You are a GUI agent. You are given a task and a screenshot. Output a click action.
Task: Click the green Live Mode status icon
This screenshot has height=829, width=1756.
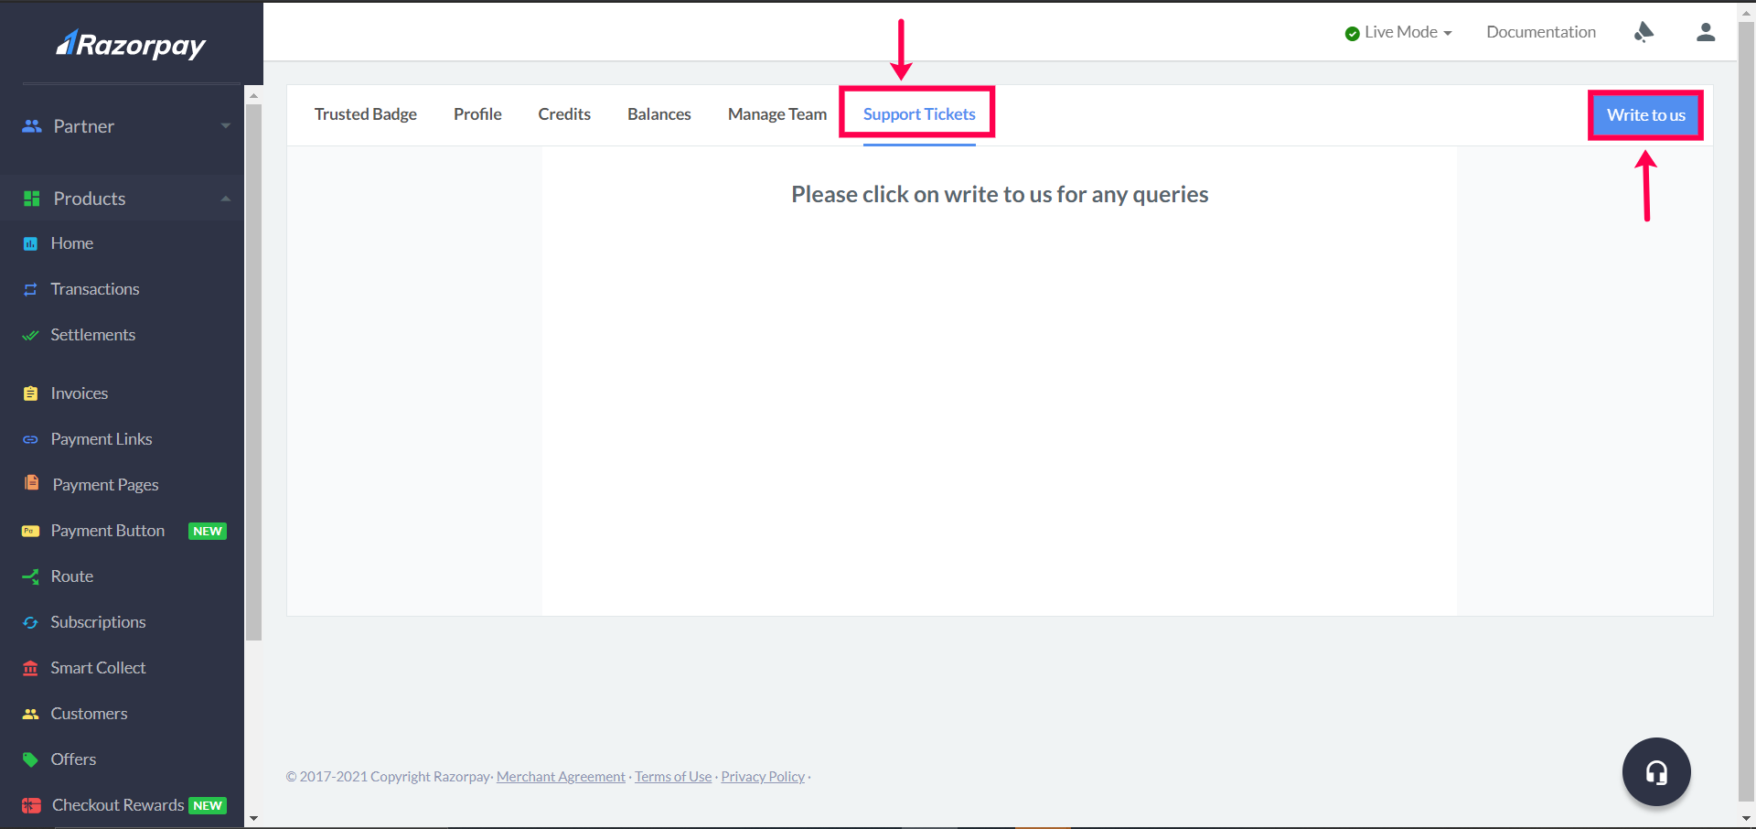tap(1352, 34)
